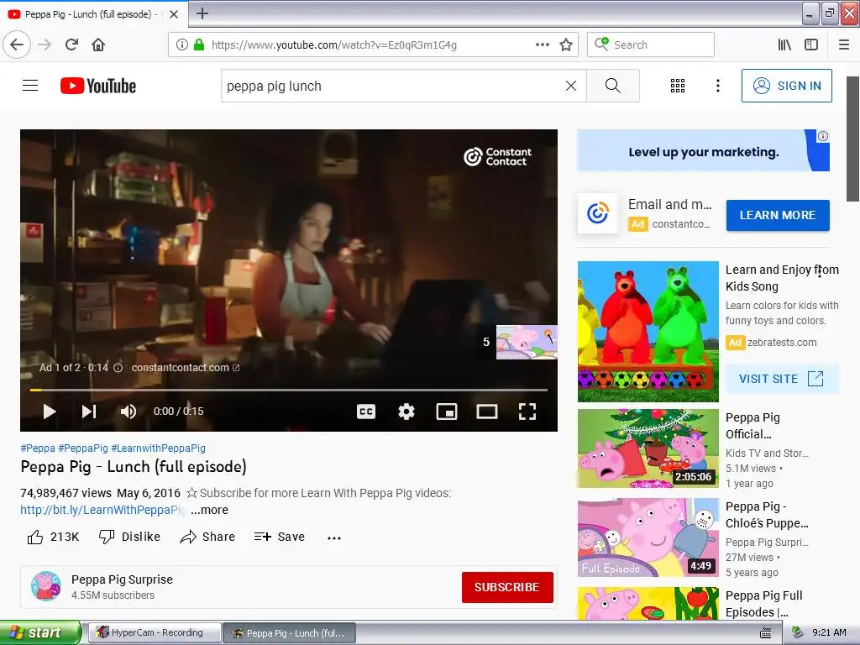Enter full screen mode
860x645 pixels.
(527, 412)
